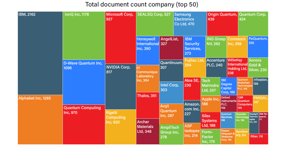This screenshot has width=286, height=146.
Task: Click 01 Communique Laboratory Inc, 364 tile
Action: 147,78
